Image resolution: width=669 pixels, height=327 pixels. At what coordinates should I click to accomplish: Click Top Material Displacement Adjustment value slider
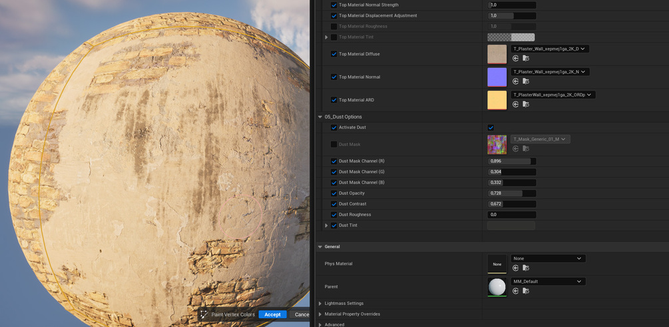(x=512, y=16)
